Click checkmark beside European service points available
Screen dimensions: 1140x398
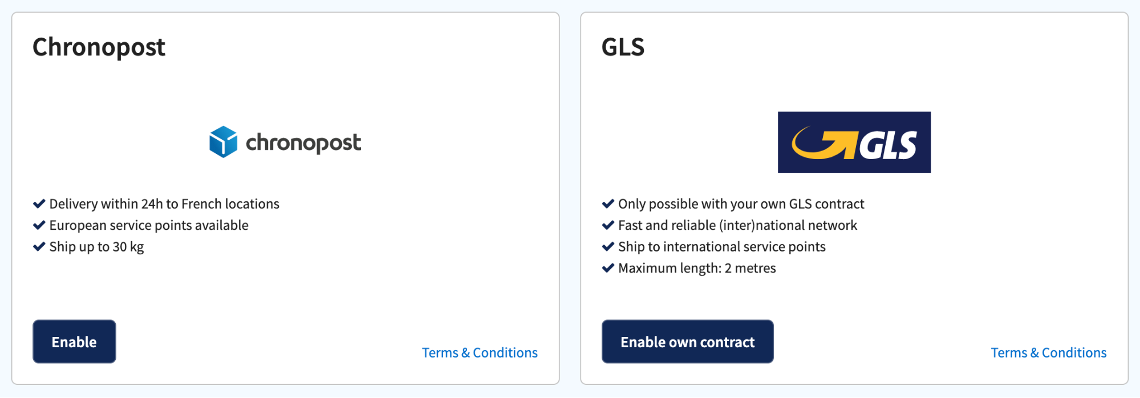(x=39, y=225)
